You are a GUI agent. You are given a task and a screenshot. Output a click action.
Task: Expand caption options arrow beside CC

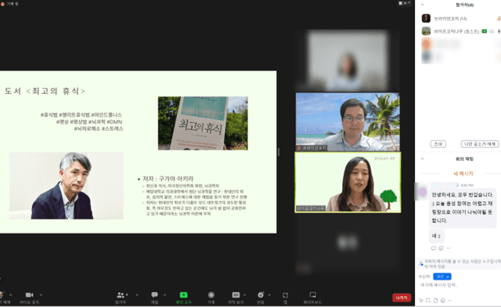244,294
